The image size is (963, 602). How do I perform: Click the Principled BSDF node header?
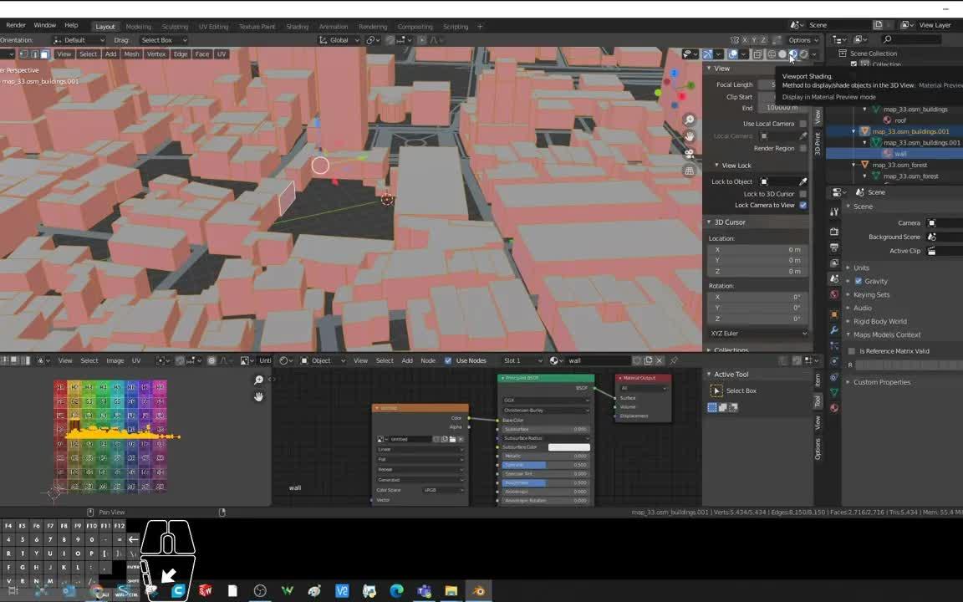(545, 377)
